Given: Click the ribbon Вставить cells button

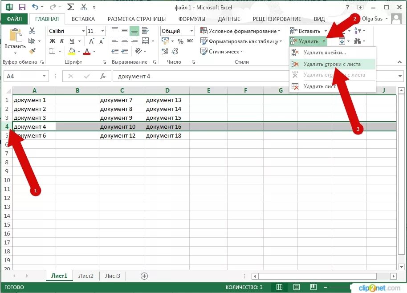Looking at the screenshot, I should pos(305,31).
